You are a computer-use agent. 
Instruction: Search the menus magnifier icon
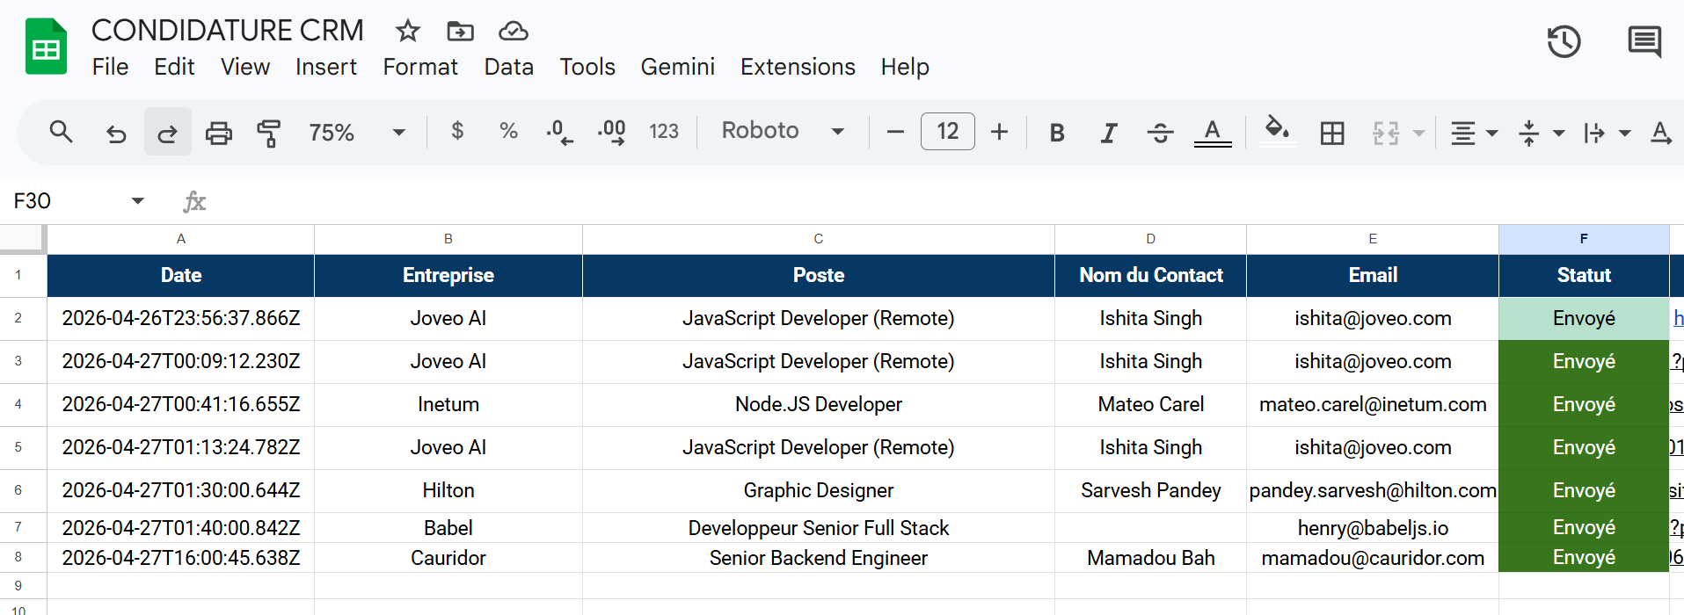pyautogui.click(x=61, y=132)
